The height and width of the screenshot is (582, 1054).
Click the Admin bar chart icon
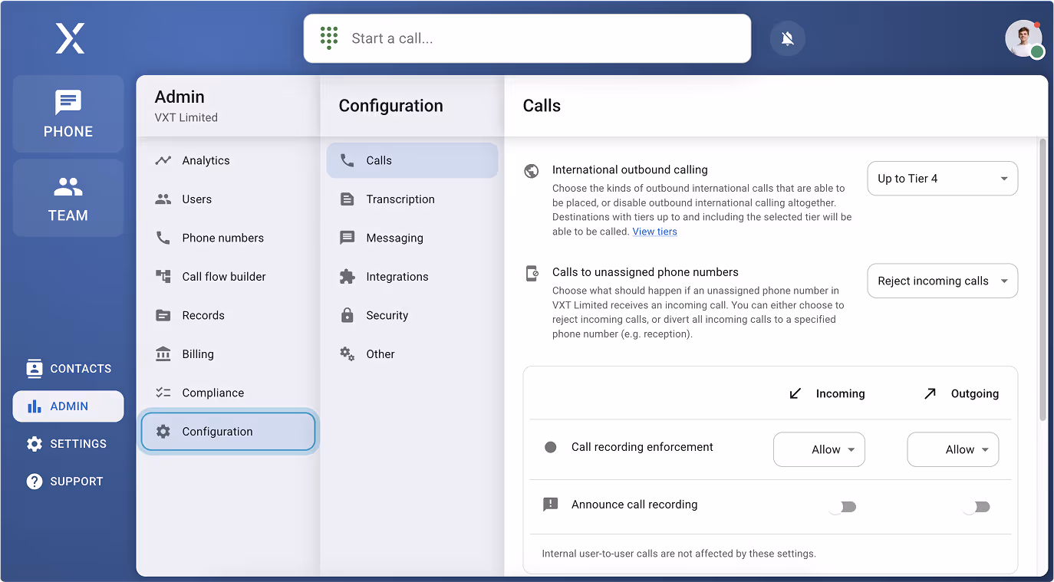pyautogui.click(x=35, y=406)
